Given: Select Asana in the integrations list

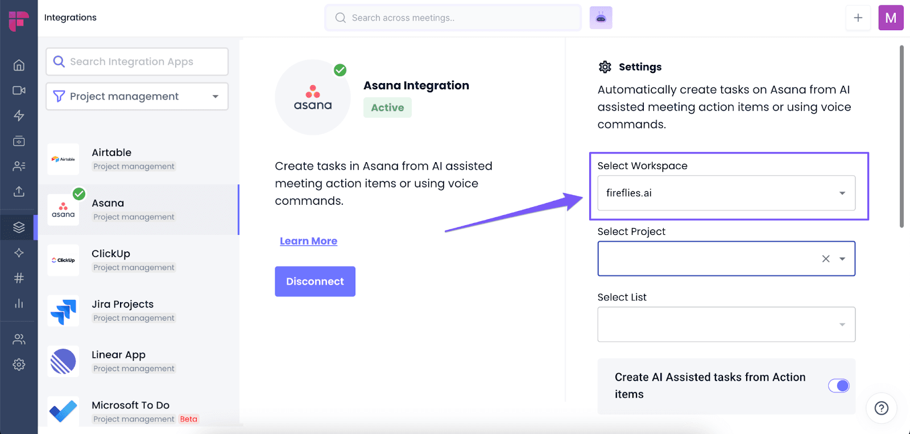Looking at the screenshot, I should [x=138, y=210].
